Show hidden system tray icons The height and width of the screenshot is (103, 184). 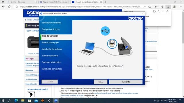click(x=155, y=100)
